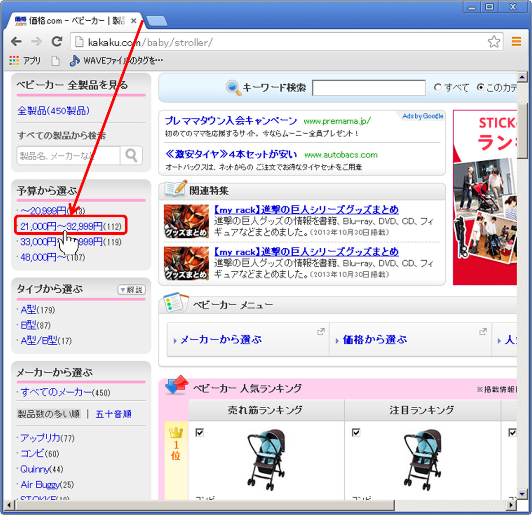Open the Chrome hamburger menu
The height and width of the screenshot is (515, 532).
click(x=517, y=42)
